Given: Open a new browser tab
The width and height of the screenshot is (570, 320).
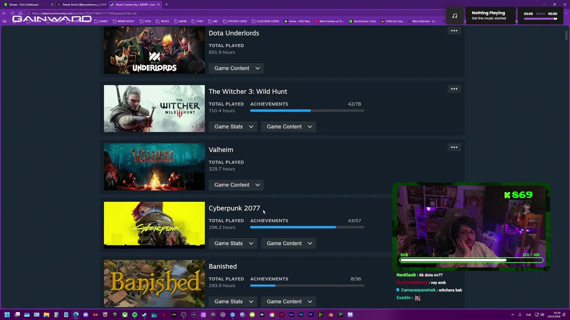Looking at the screenshot, I should pos(167,4).
